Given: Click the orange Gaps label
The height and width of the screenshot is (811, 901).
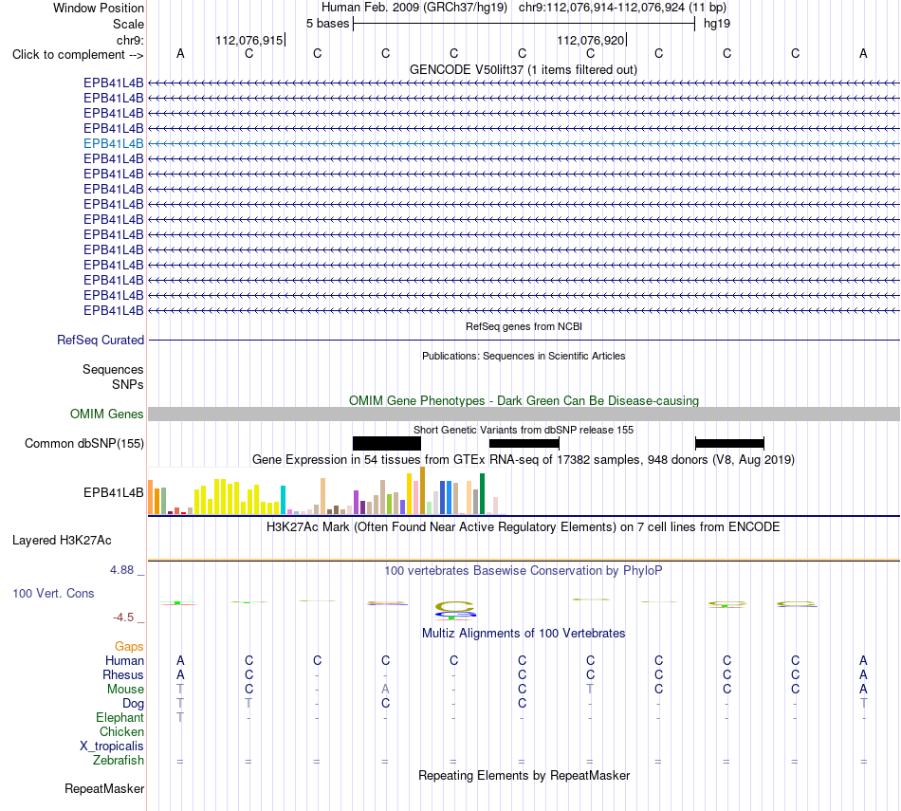Looking at the screenshot, I should pos(129,647).
